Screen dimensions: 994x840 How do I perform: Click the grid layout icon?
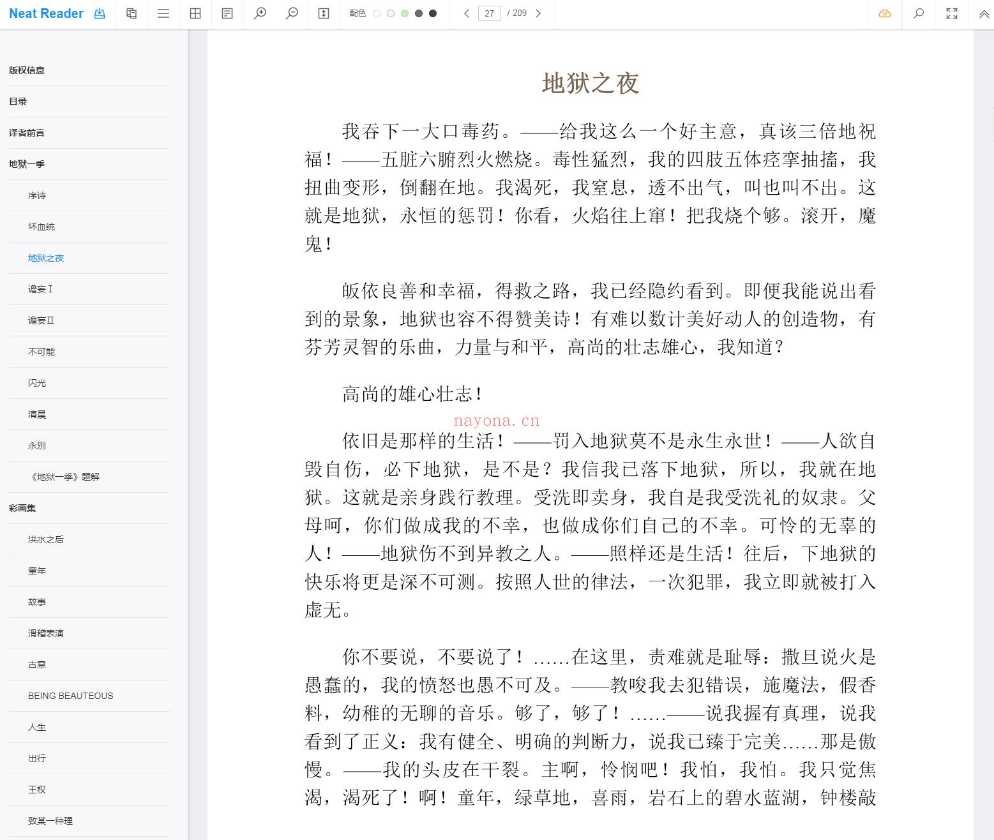195,13
